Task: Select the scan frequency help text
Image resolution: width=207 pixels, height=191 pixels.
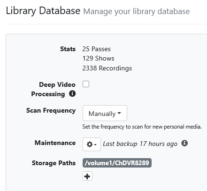Action: [142, 127]
